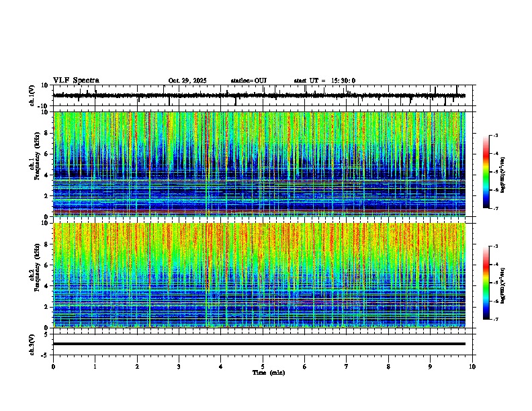Click time axis tick label "4"
The image size is (532, 411).
coord(221,367)
